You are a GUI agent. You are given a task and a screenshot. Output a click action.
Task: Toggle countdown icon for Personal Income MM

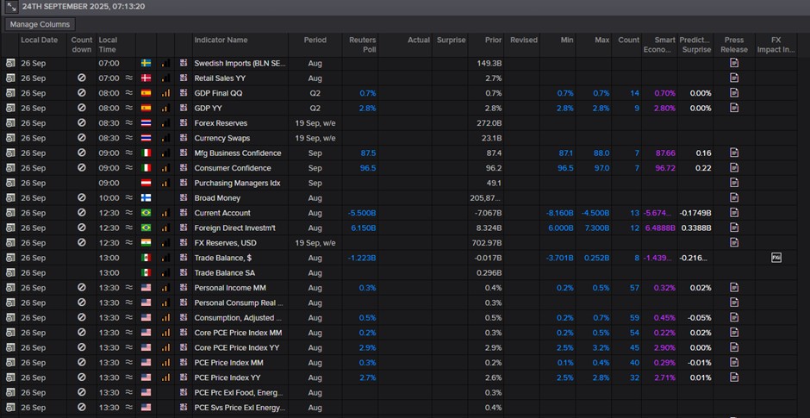point(81,288)
